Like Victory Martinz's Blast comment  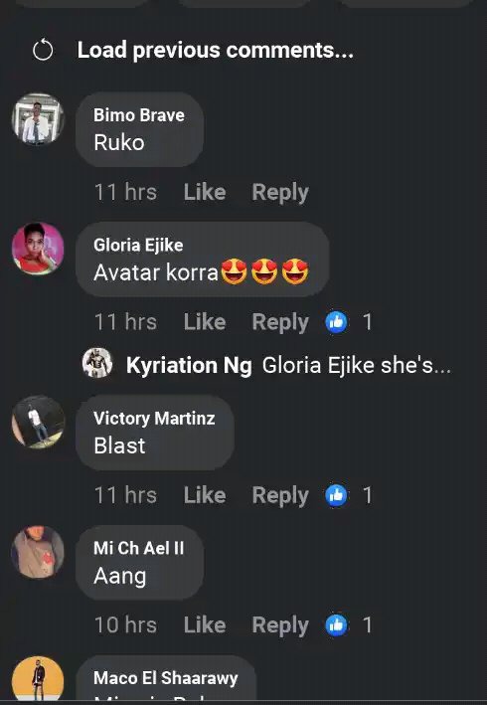pyautogui.click(x=205, y=495)
